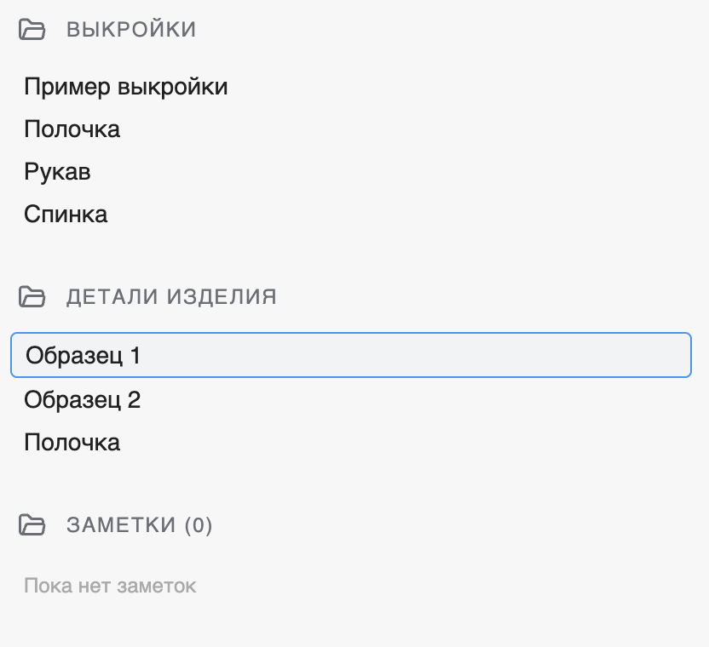Open the Спинка pattern
This screenshot has height=647, width=709.
coord(66,214)
